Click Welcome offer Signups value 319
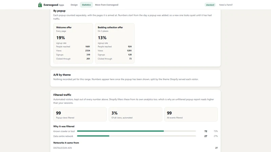 click(x=88, y=55)
